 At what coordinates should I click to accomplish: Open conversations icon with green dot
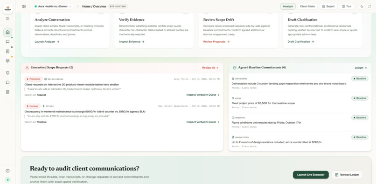click(7, 41)
